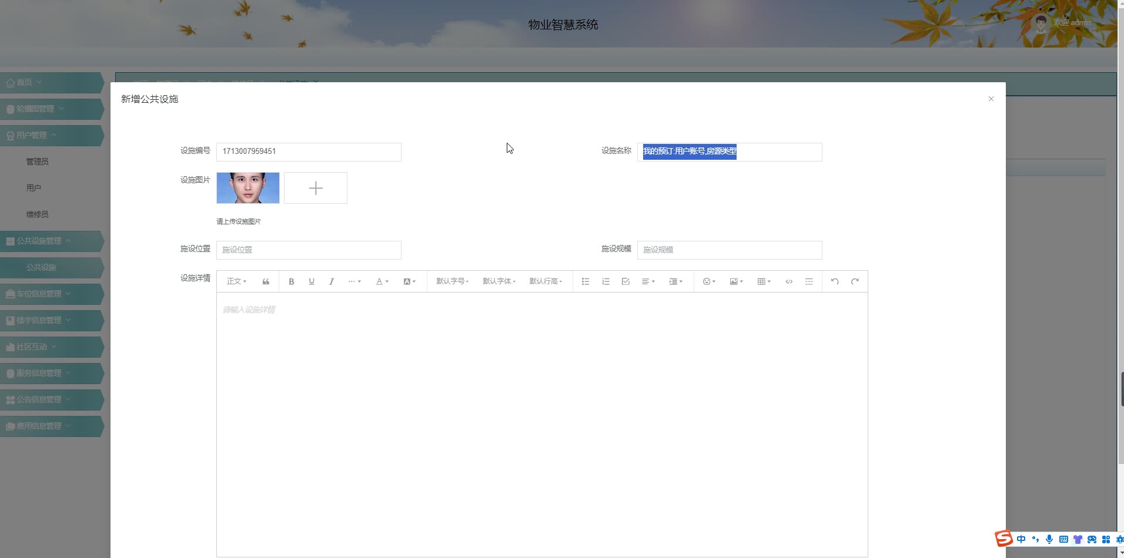Toggle Sogou punctuation mode
The width and height of the screenshot is (1124, 558).
[1035, 539]
